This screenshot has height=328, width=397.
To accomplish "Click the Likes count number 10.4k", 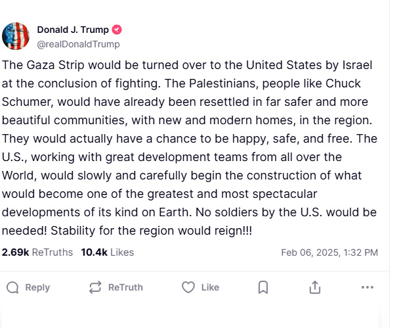I will 94,252.
